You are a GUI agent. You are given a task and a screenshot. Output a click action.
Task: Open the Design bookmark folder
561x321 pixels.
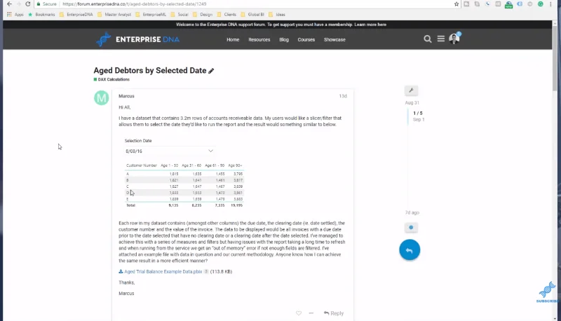tap(203, 15)
